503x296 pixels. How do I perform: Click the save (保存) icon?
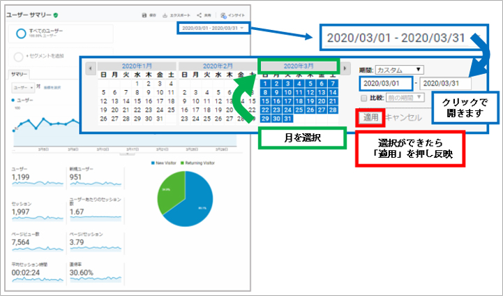(x=144, y=15)
